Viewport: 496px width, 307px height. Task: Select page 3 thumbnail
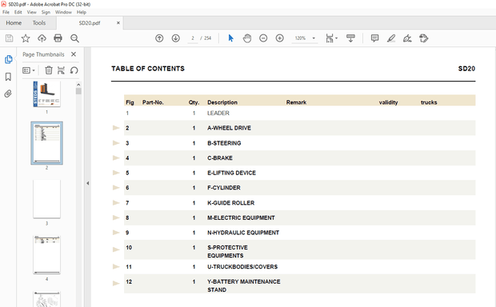[46, 199]
